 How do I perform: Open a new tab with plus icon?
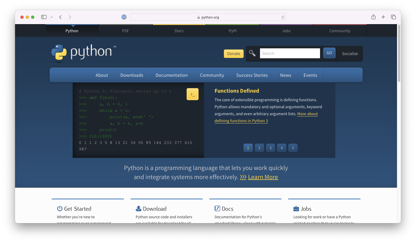pos(383,17)
